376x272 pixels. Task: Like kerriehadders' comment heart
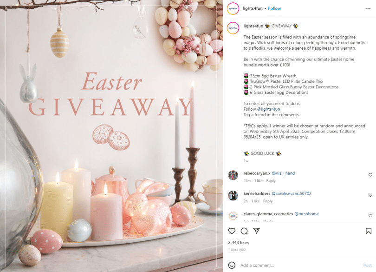pos(370,195)
